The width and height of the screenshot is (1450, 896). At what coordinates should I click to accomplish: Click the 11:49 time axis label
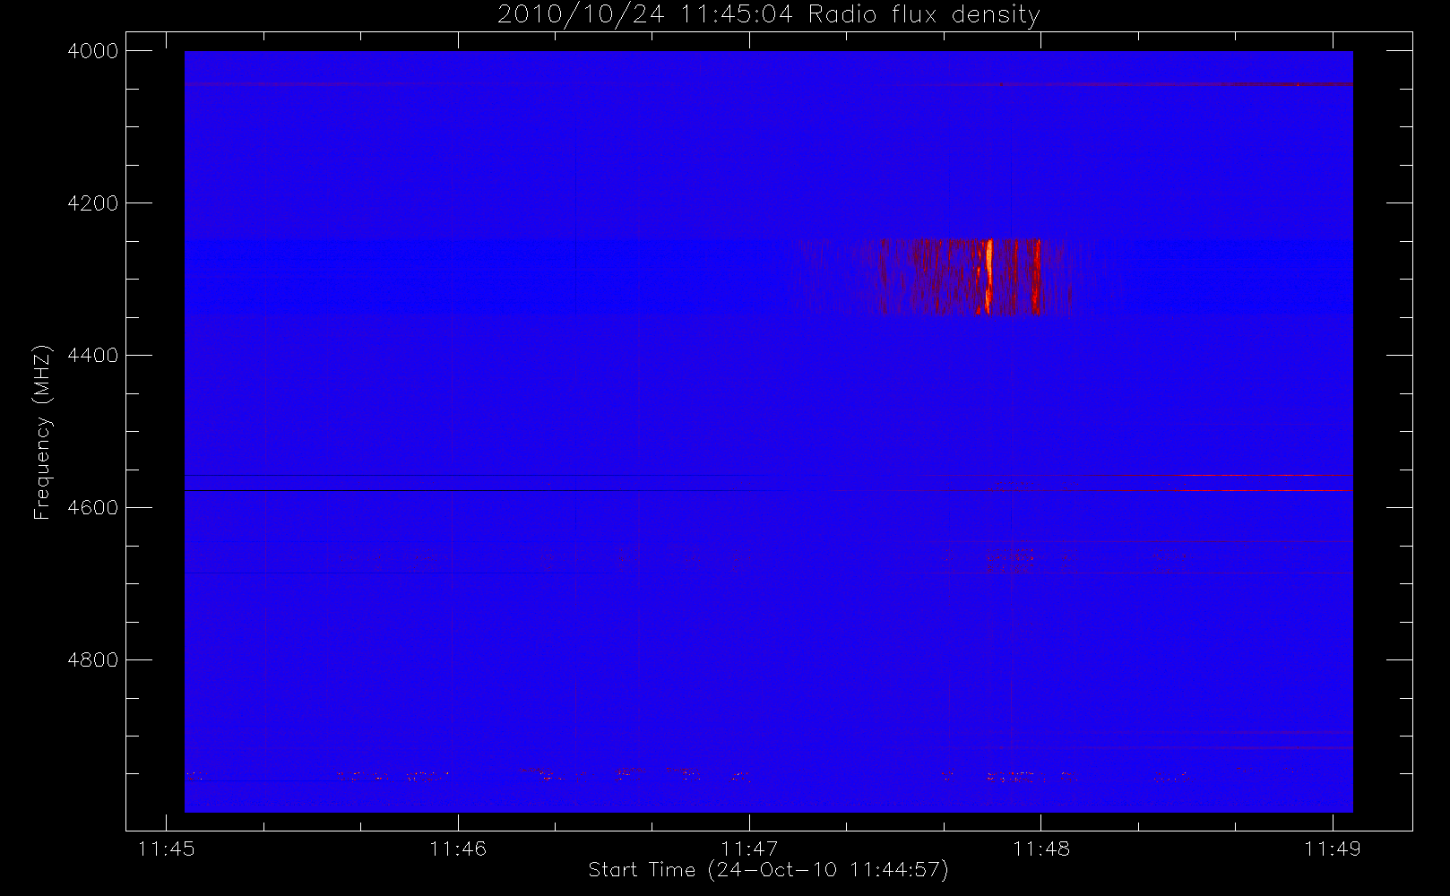click(1333, 849)
